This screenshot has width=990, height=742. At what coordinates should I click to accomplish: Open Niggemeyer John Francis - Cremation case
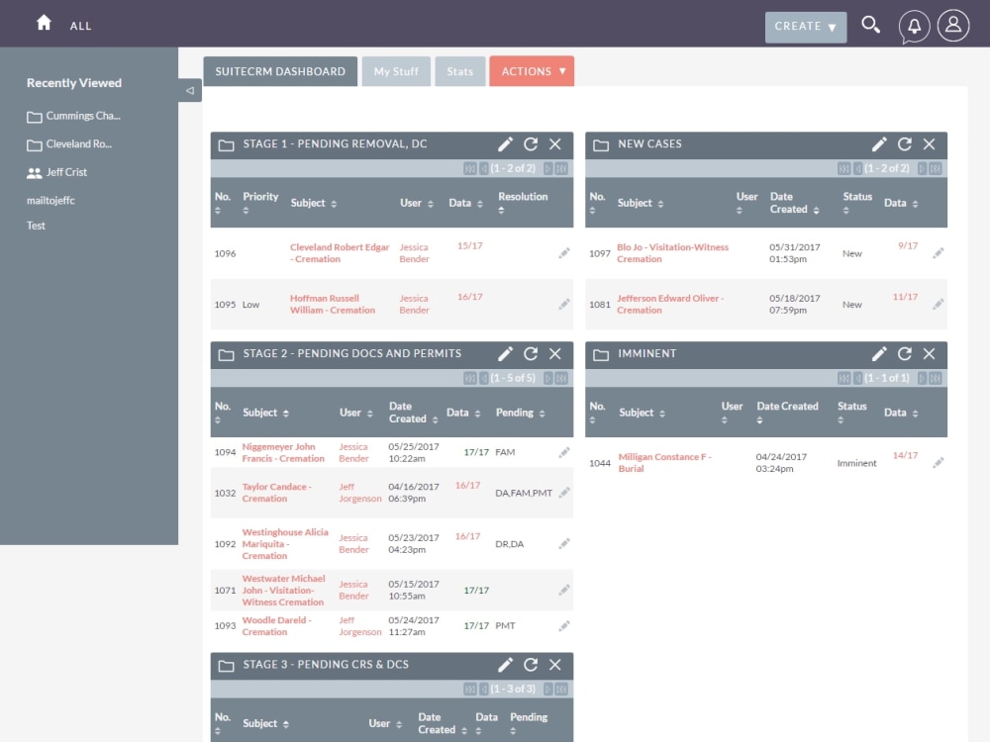click(283, 452)
